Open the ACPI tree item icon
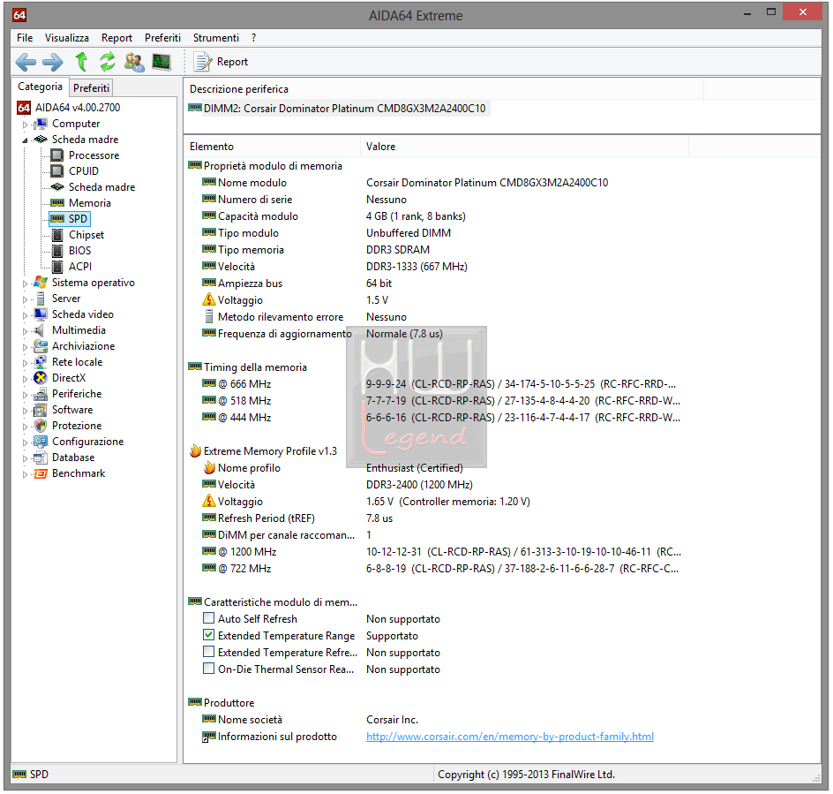The height and width of the screenshot is (794, 833). pyautogui.click(x=57, y=267)
